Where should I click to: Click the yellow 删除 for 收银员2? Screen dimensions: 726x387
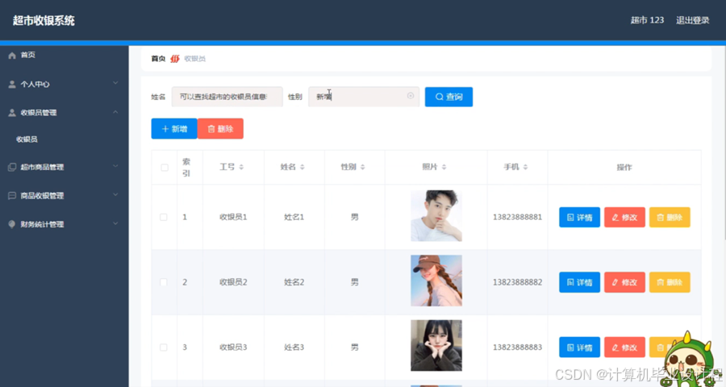(x=670, y=282)
